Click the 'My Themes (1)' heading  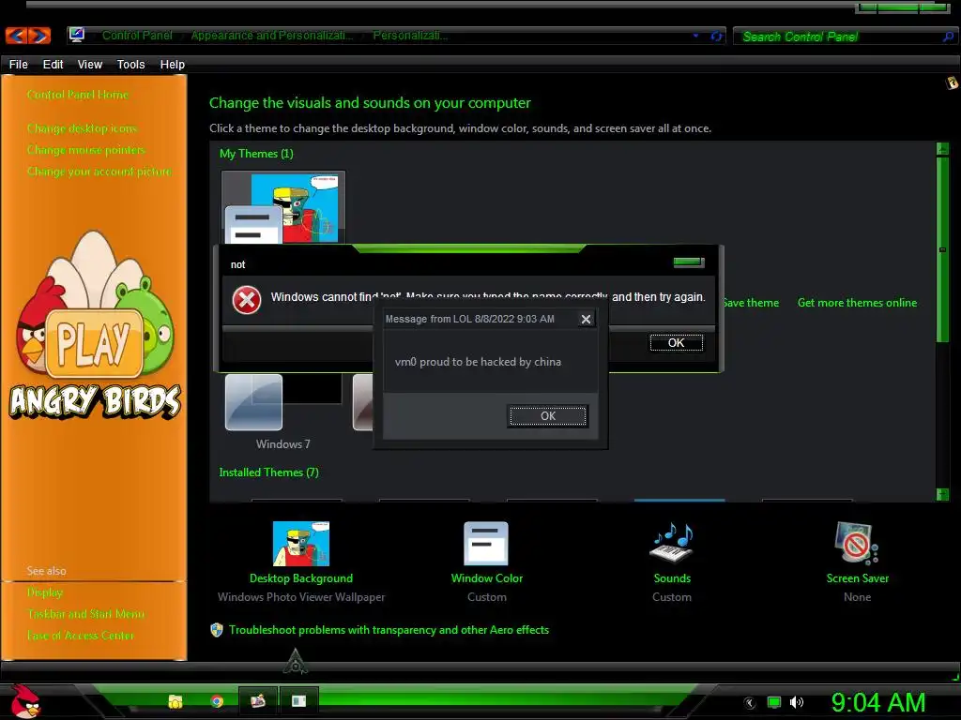click(256, 153)
